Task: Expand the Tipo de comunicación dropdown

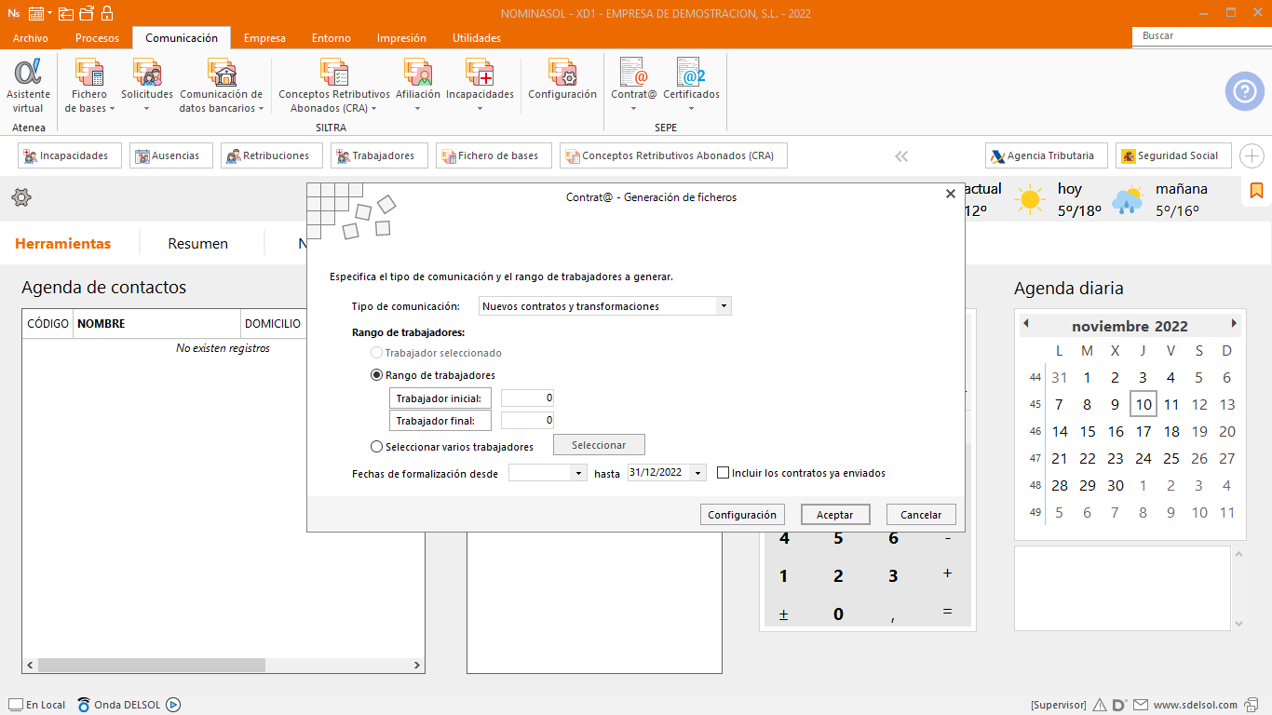Action: click(x=724, y=306)
